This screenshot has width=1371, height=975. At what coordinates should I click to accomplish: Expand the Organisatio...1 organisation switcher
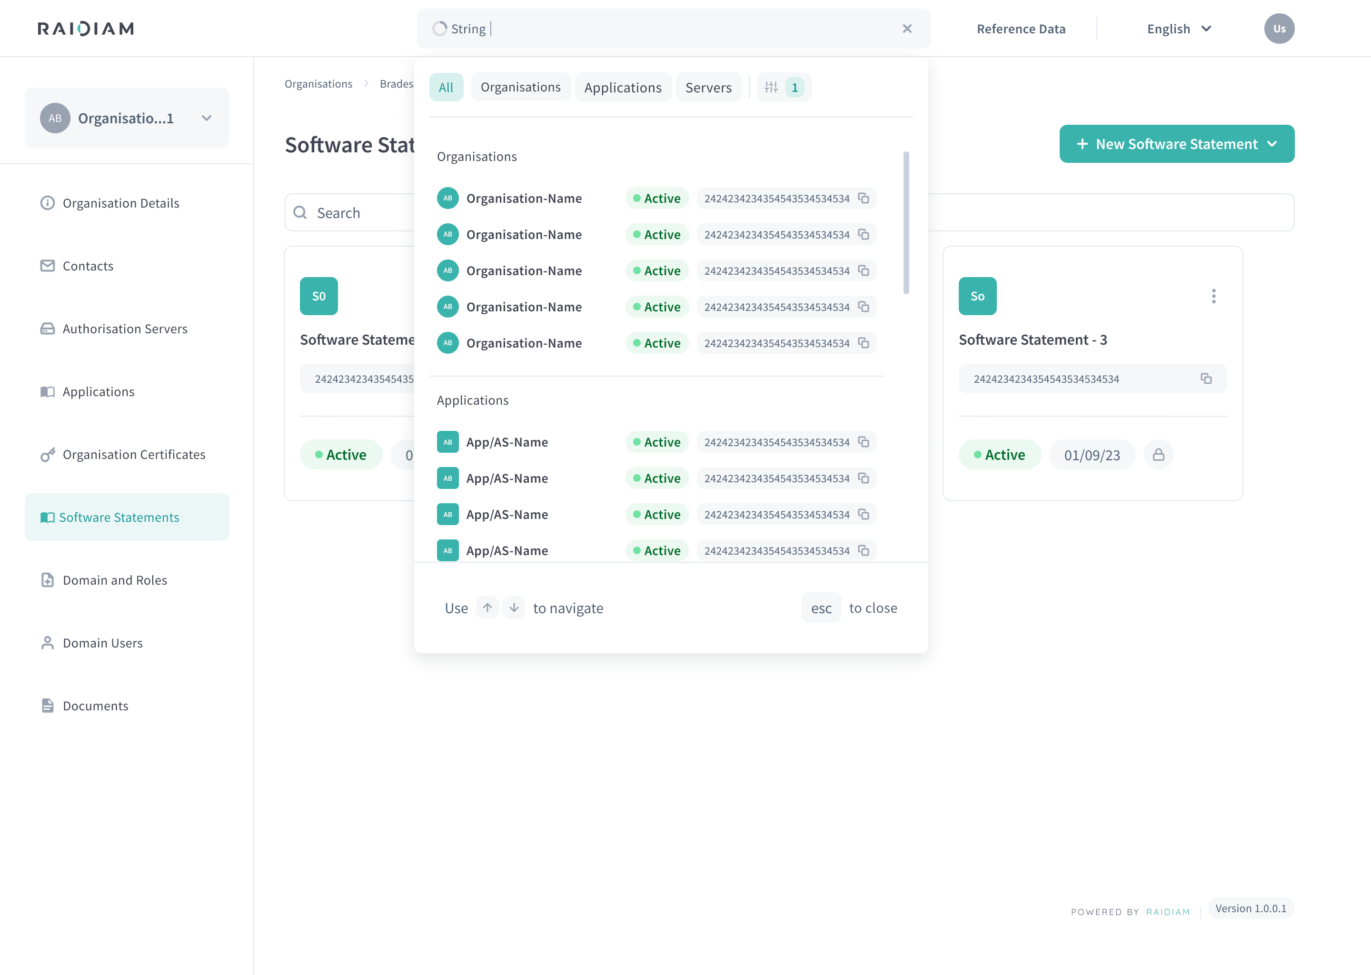point(127,118)
